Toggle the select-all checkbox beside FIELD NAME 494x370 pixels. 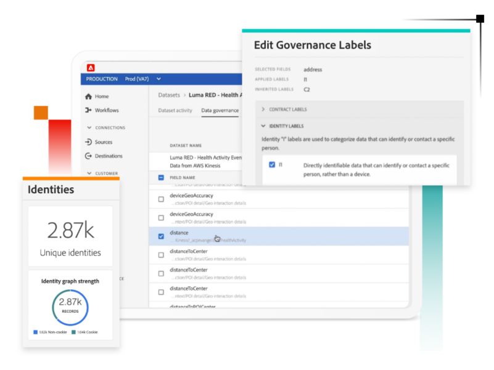161,177
